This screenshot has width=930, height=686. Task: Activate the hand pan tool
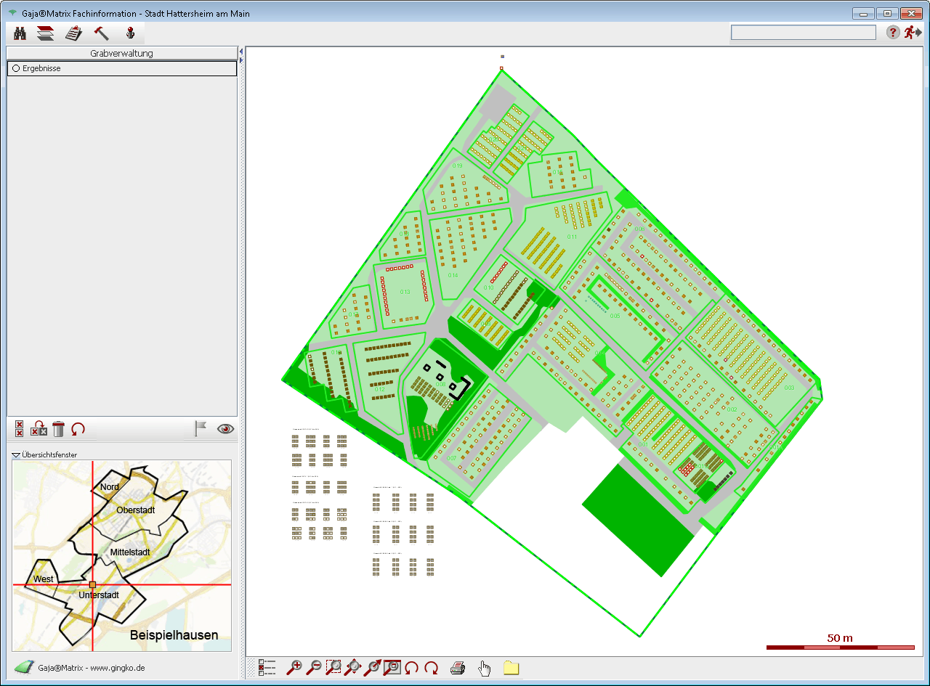coord(485,668)
